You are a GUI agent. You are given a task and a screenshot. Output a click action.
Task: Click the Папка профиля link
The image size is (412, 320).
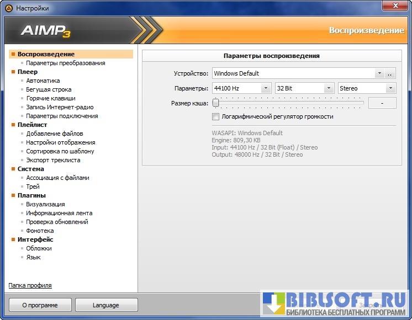(30, 285)
